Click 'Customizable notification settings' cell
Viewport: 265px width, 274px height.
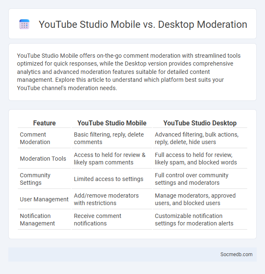200,220
